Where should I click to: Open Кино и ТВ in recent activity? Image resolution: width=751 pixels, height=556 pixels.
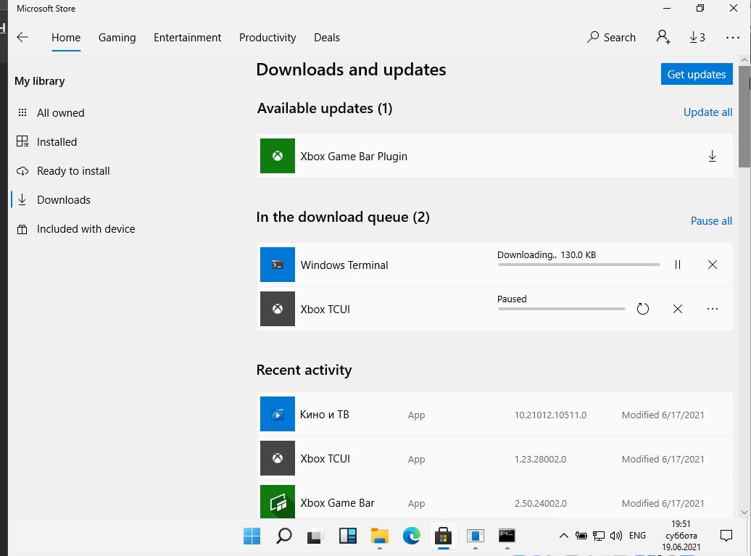[x=495, y=414]
